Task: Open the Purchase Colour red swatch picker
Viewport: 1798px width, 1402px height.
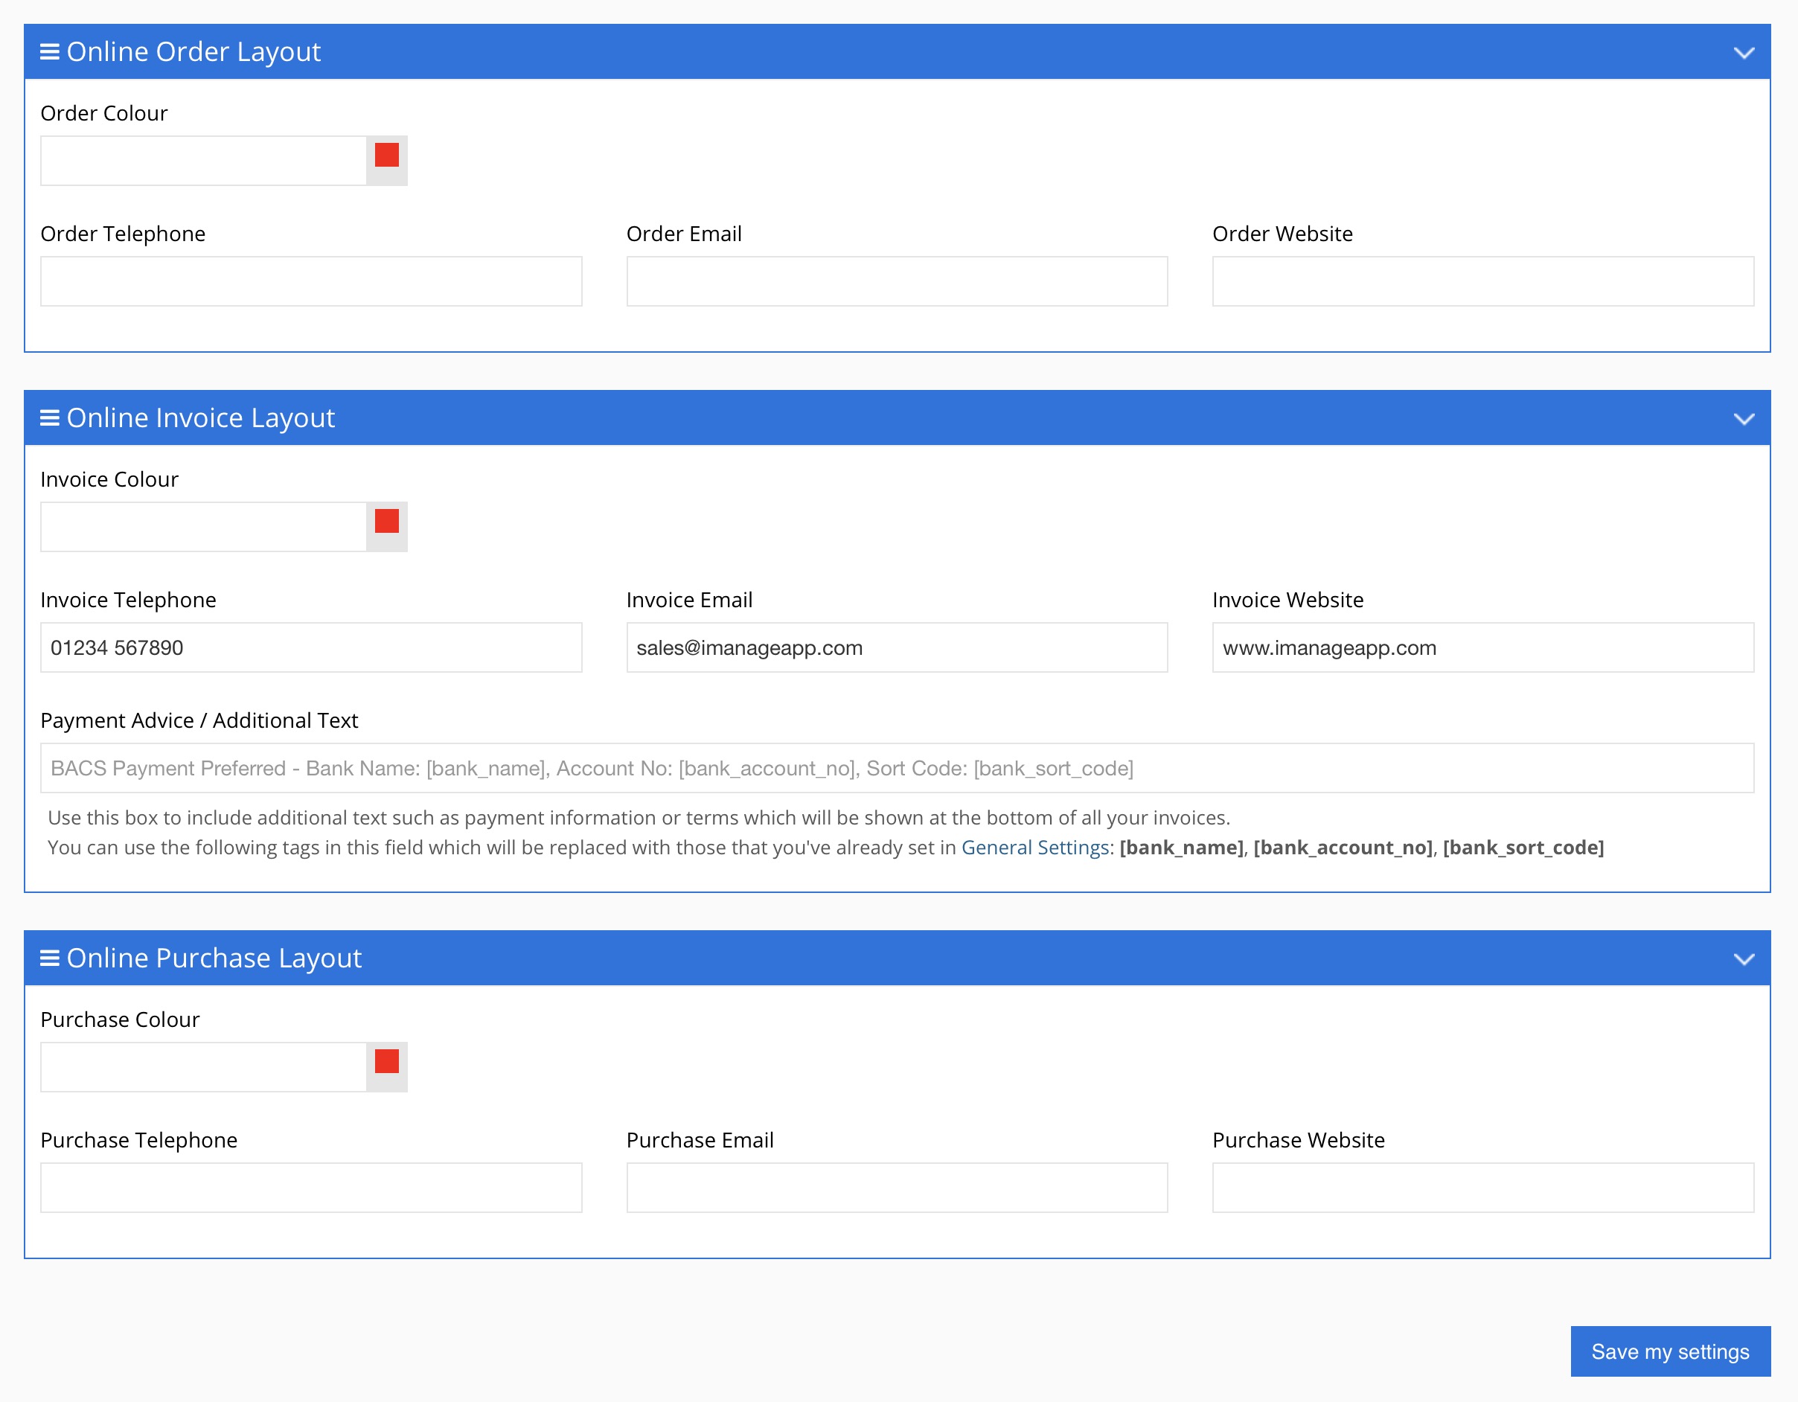Action: 386,1062
